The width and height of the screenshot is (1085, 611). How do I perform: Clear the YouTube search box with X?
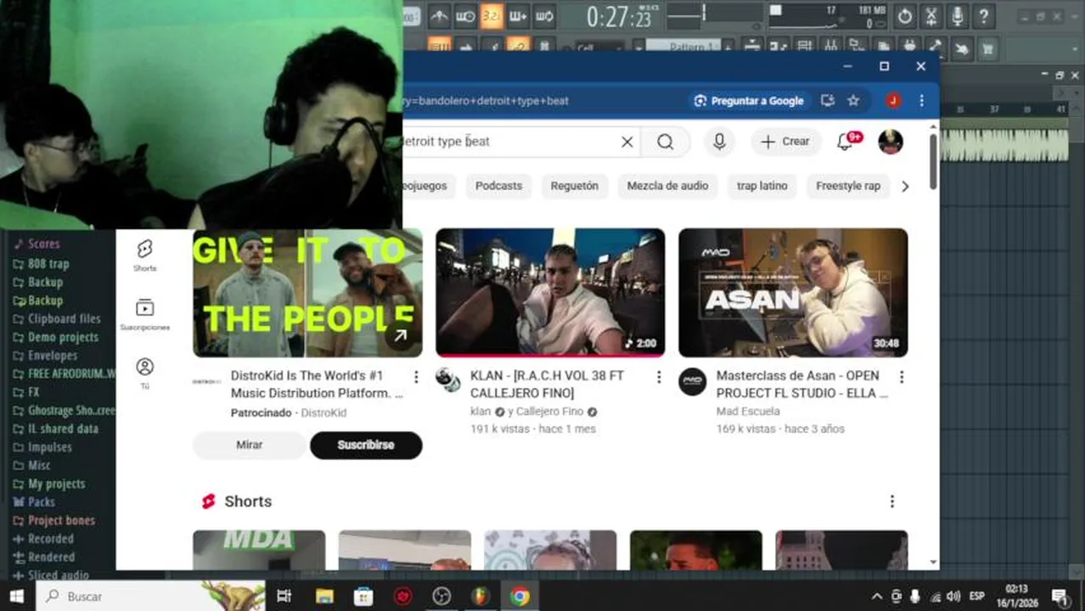(x=627, y=142)
